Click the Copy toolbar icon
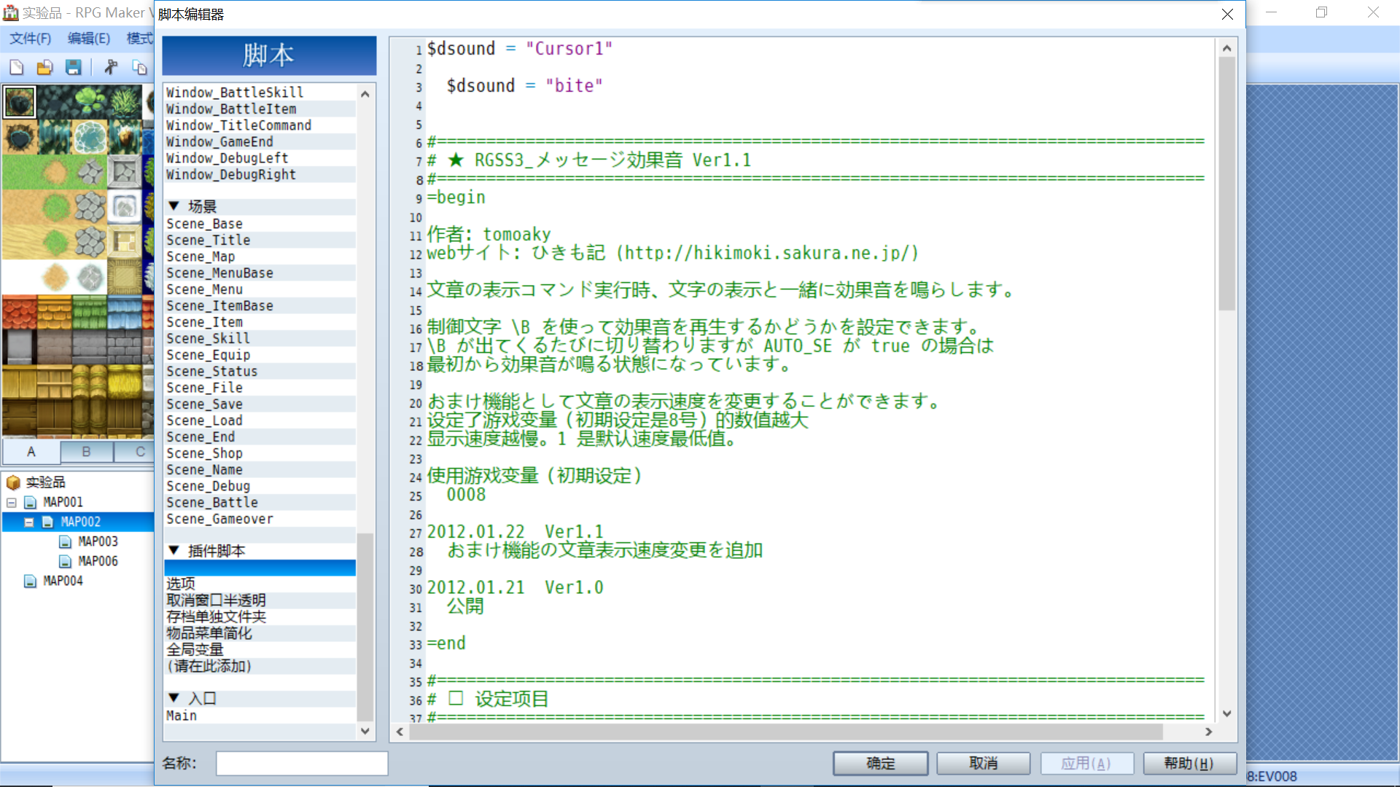 tap(139, 68)
